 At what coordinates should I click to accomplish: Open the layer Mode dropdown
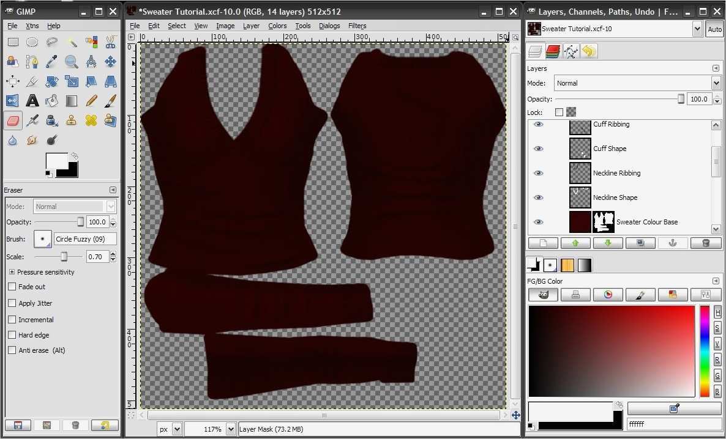(638, 83)
